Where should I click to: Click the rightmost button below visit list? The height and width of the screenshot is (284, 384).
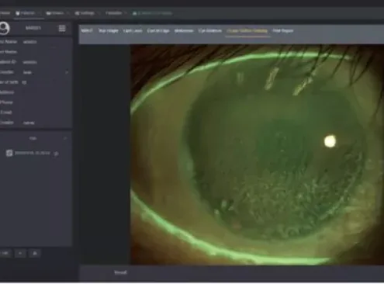coord(35,253)
